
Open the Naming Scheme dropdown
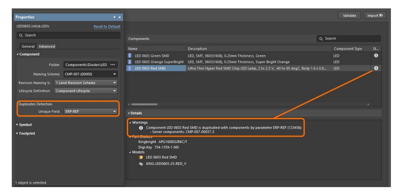[90, 74]
